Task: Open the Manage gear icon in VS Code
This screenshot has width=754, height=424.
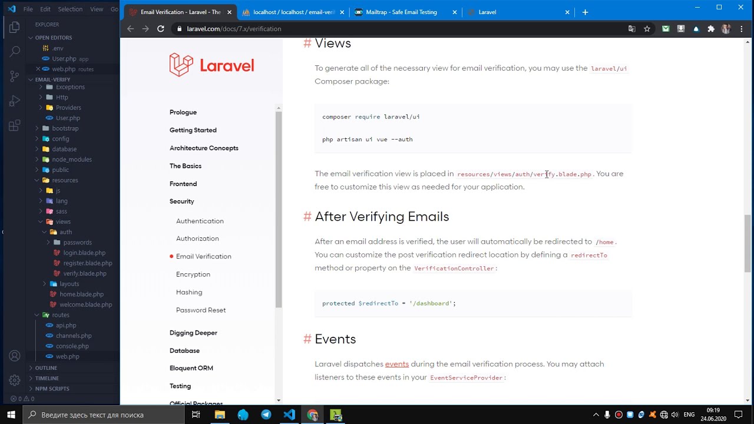Action: click(x=15, y=380)
